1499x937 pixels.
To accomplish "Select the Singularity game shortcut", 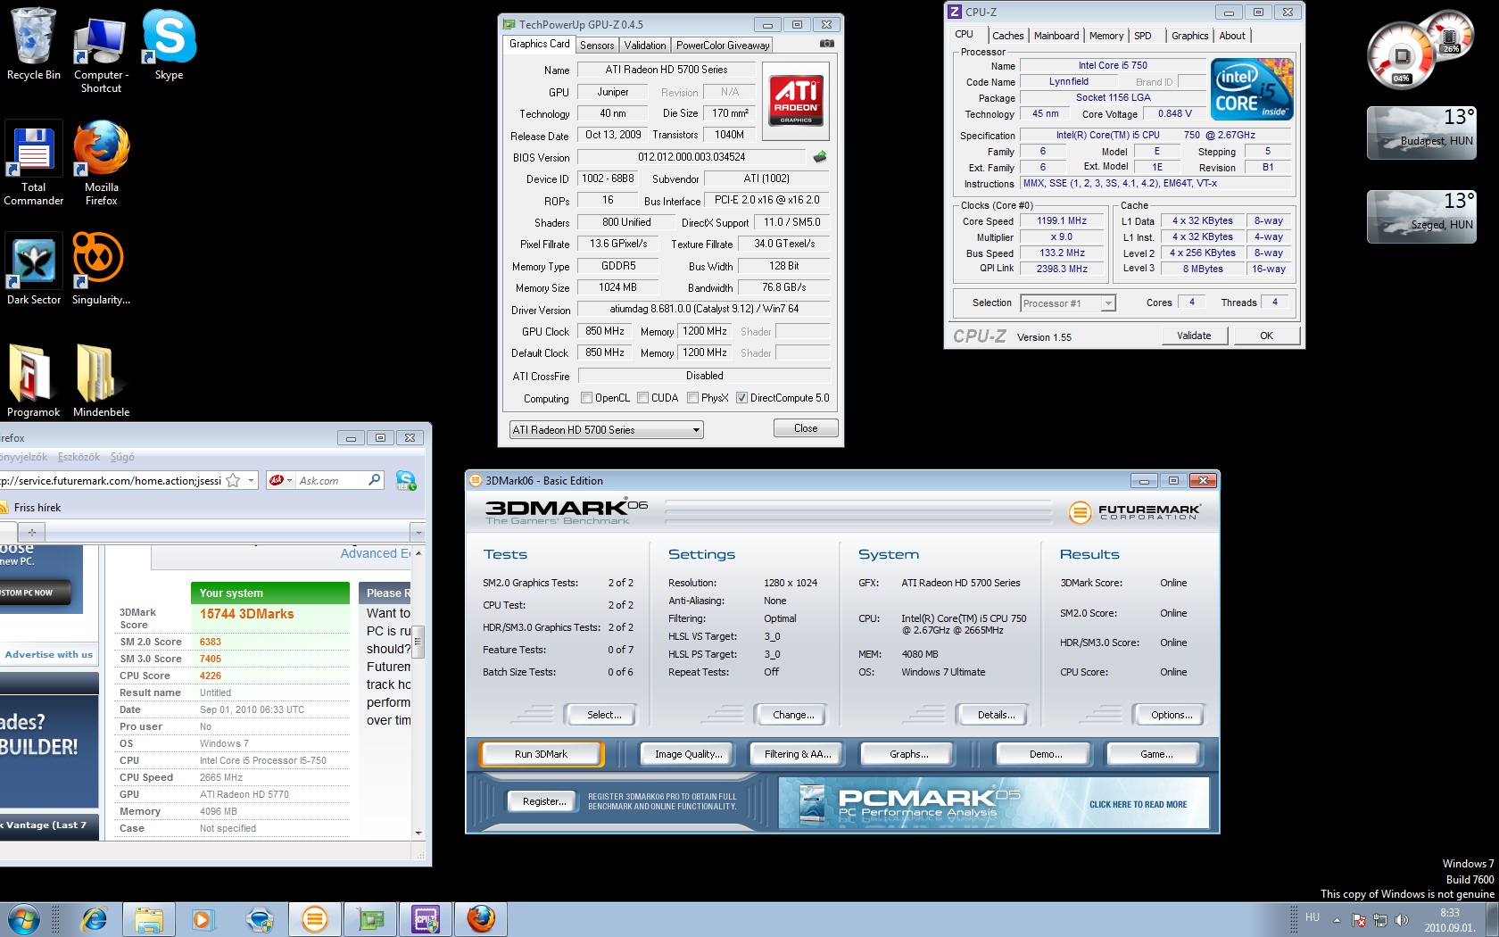I will [101, 269].
